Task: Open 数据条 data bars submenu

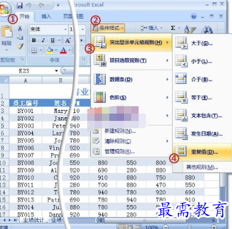Action: (131, 79)
